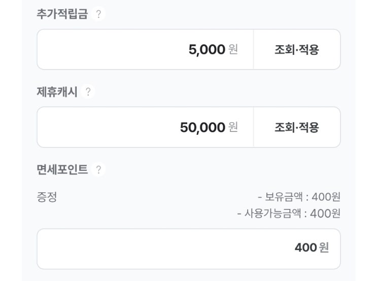
Task: Focus the 면세포인트 400 amount input
Action: [x=305, y=248]
